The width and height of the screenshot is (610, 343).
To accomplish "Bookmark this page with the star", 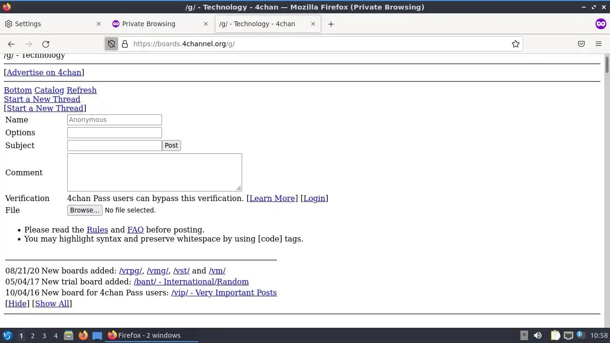I will pos(516,44).
